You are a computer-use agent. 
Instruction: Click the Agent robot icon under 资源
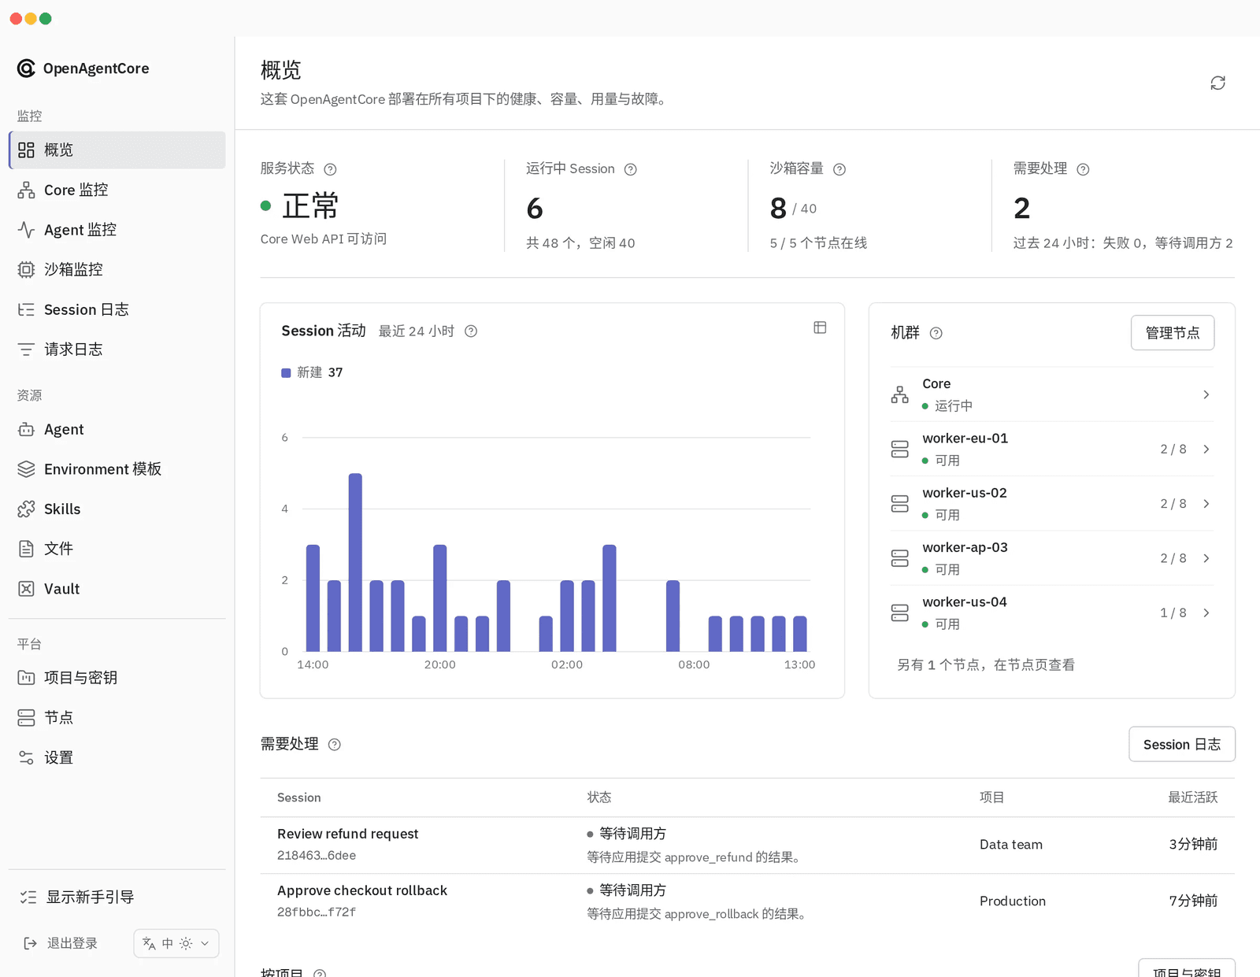tap(26, 430)
